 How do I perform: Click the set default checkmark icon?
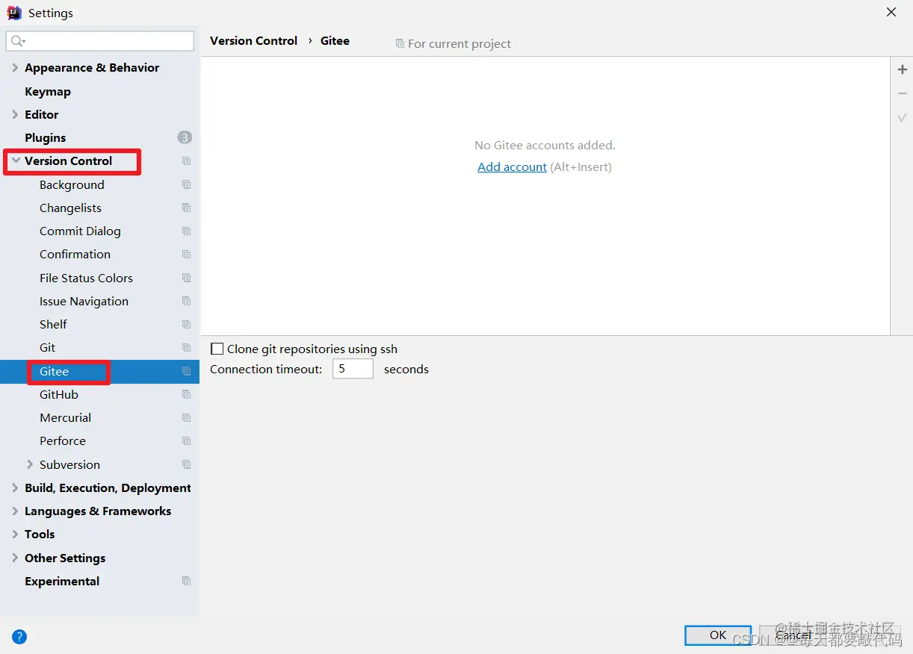[902, 117]
